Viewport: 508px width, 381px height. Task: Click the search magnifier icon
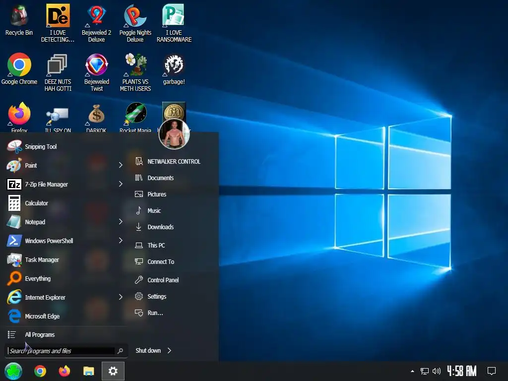[x=120, y=351]
